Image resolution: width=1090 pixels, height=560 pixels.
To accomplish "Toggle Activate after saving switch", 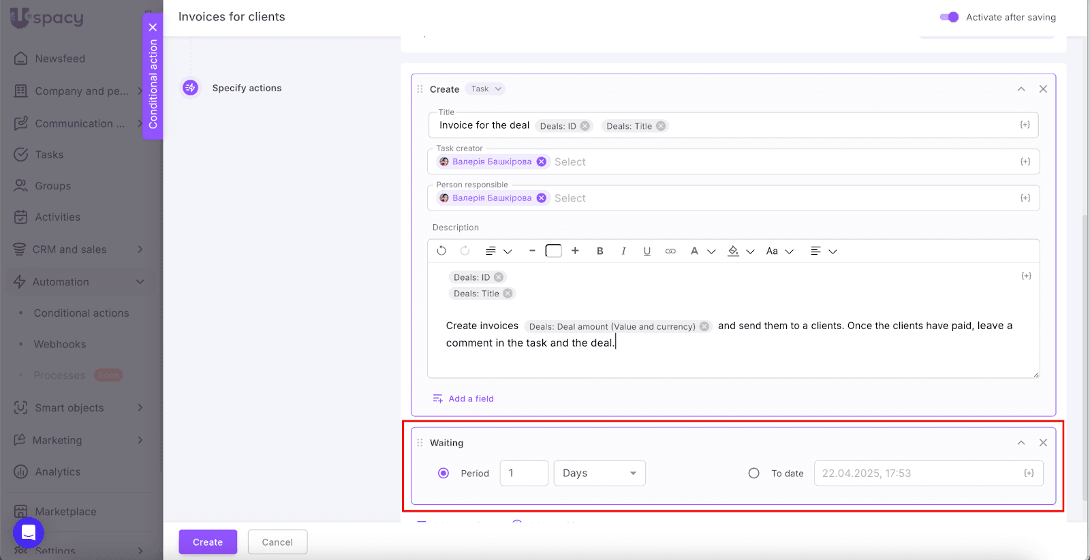I will coord(949,17).
